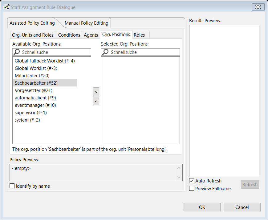Click the Available Org. Positions search field
The width and height of the screenshot is (268, 220).
(55, 52)
